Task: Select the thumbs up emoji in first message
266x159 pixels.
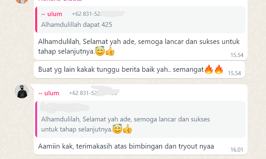Action: tap(110, 51)
